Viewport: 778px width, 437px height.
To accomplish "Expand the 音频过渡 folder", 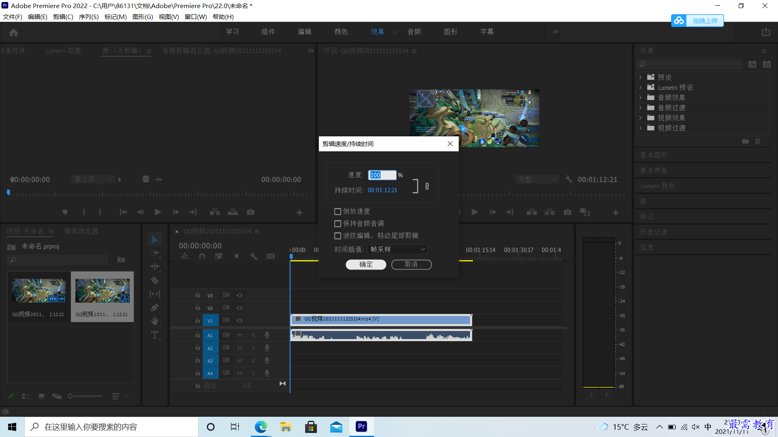I will pos(640,108).
